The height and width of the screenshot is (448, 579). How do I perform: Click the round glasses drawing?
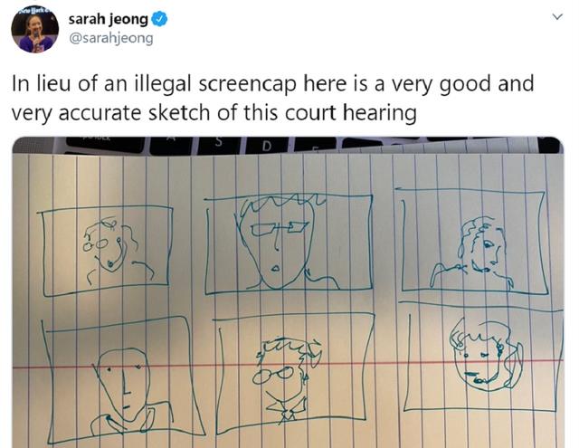point(274,377)
